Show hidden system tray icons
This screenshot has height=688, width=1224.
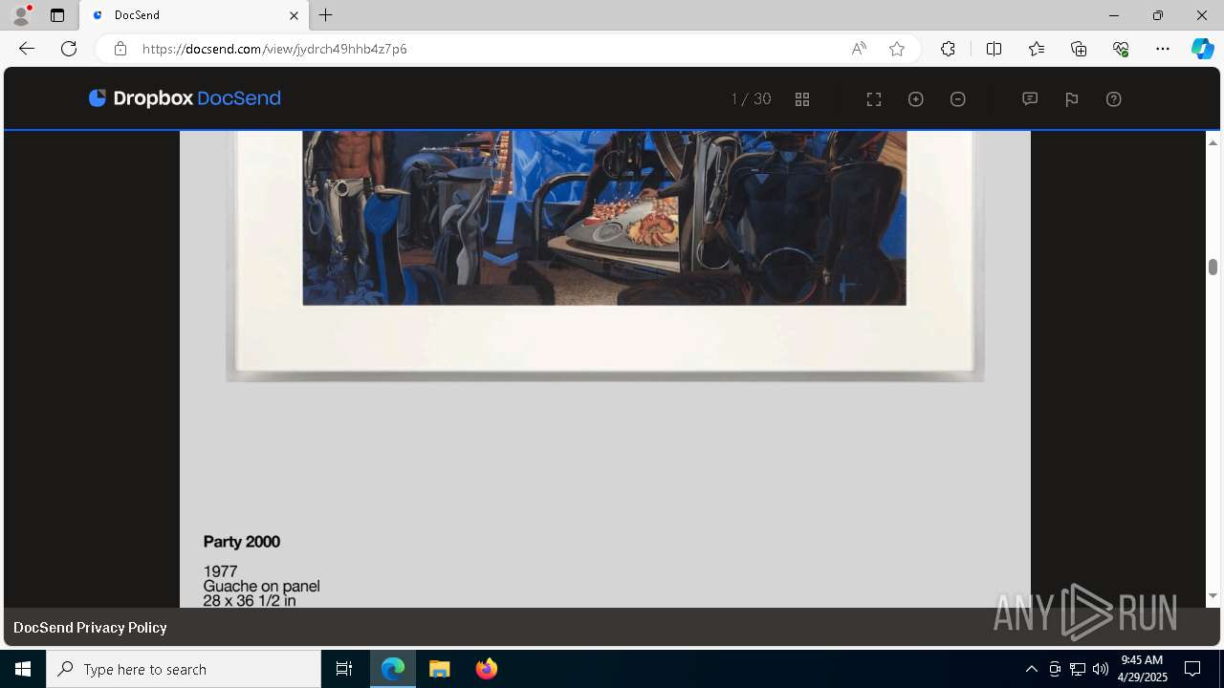pos(1031,669)
